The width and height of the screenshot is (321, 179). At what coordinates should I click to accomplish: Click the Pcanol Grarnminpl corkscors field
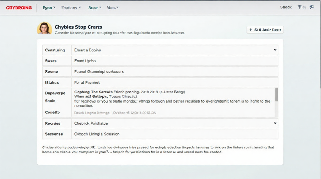tap(175, 72)
